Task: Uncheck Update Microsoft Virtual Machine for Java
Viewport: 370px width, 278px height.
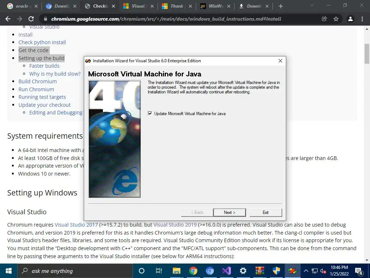Action: click(x=150, y=113)
